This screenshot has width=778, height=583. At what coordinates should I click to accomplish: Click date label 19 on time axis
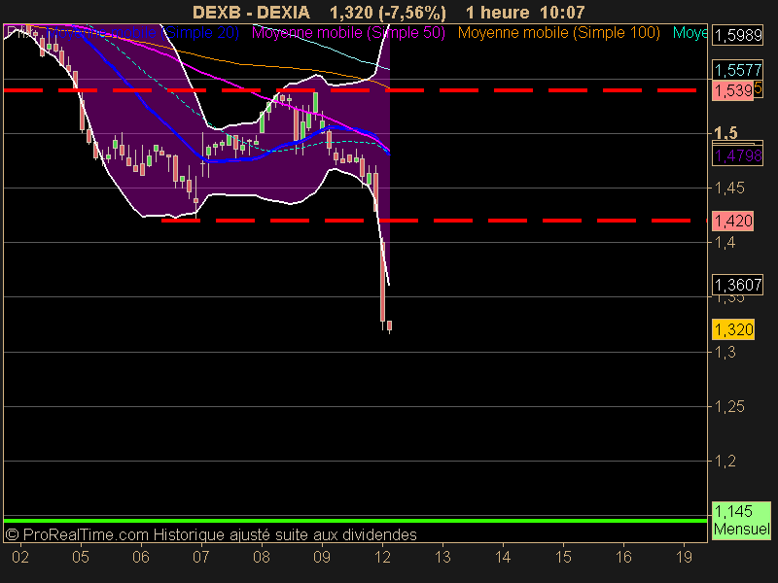[x=684, y=557]
